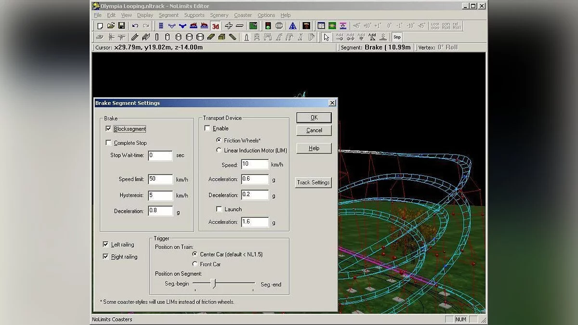Click the Position on Segment slider handle
578x325 pixels.
coord(214,284)
